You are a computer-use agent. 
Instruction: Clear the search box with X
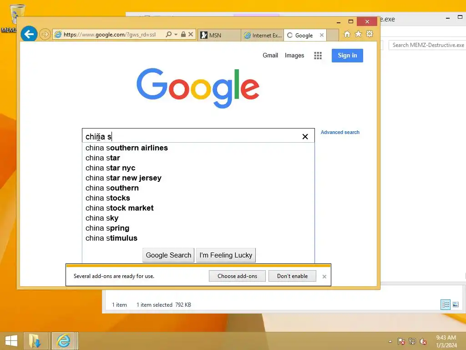click(305, 136)
